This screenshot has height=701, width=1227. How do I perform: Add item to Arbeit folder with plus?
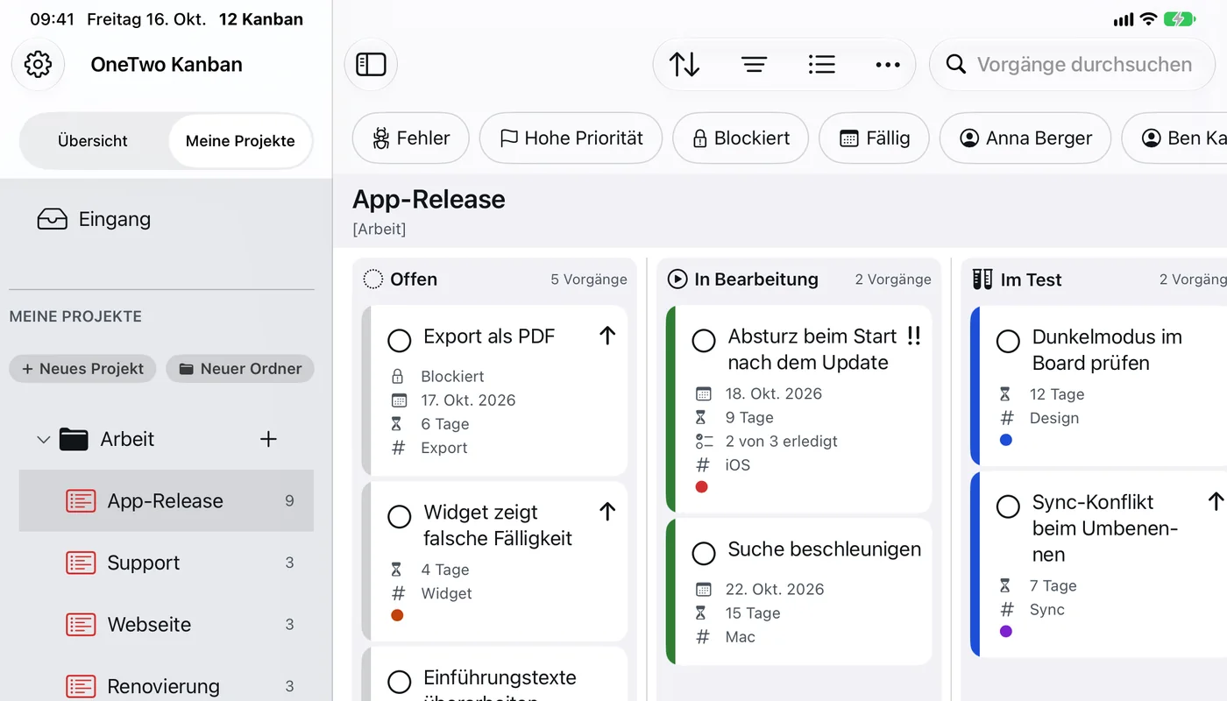click(x=268, y=439)
